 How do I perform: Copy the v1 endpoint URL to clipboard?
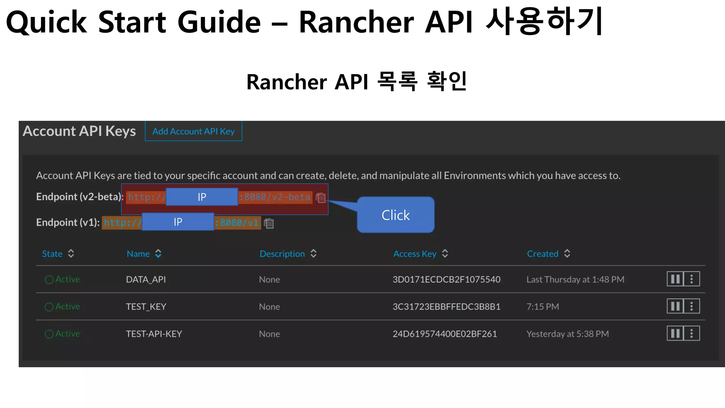[x=269, y=223]
